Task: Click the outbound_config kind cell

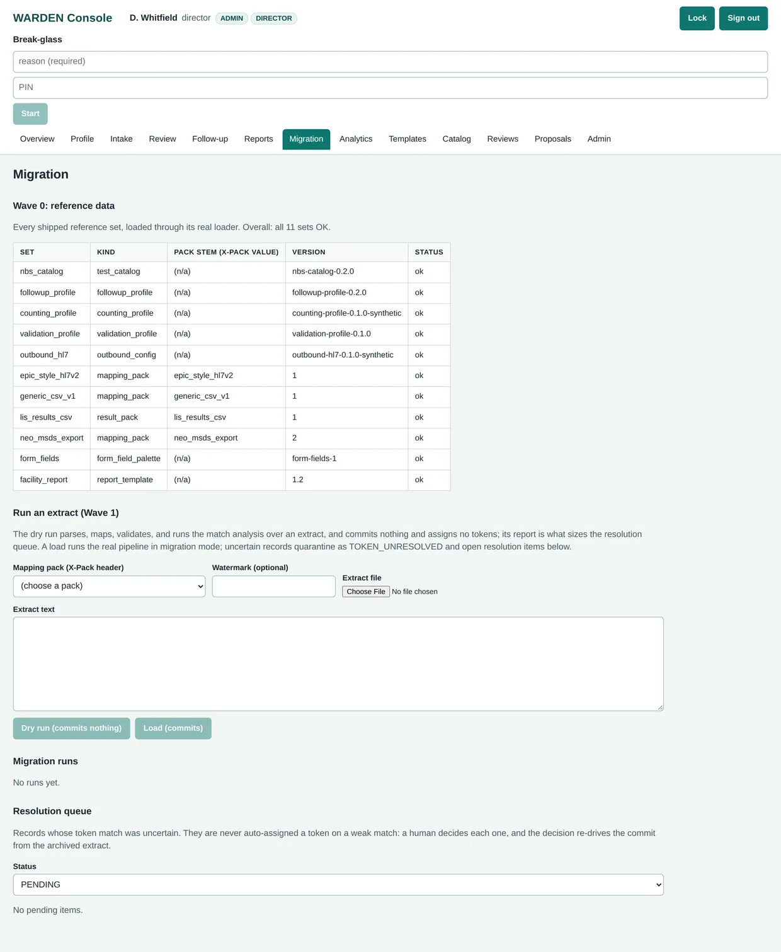Action: point(128,355)
